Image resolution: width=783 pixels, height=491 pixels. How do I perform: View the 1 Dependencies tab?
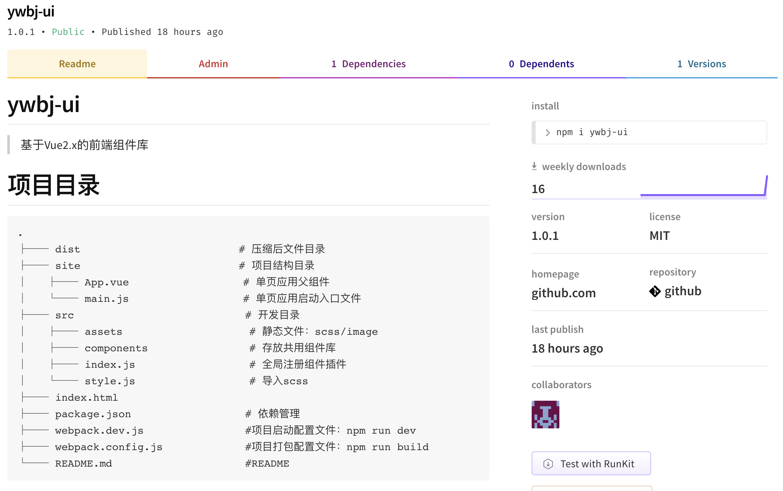click(x=368, y=64)
